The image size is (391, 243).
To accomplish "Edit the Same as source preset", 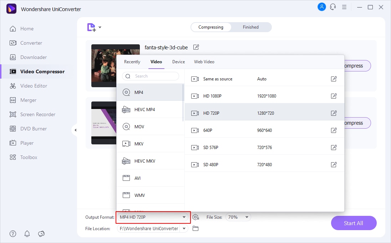I will 334,79.
